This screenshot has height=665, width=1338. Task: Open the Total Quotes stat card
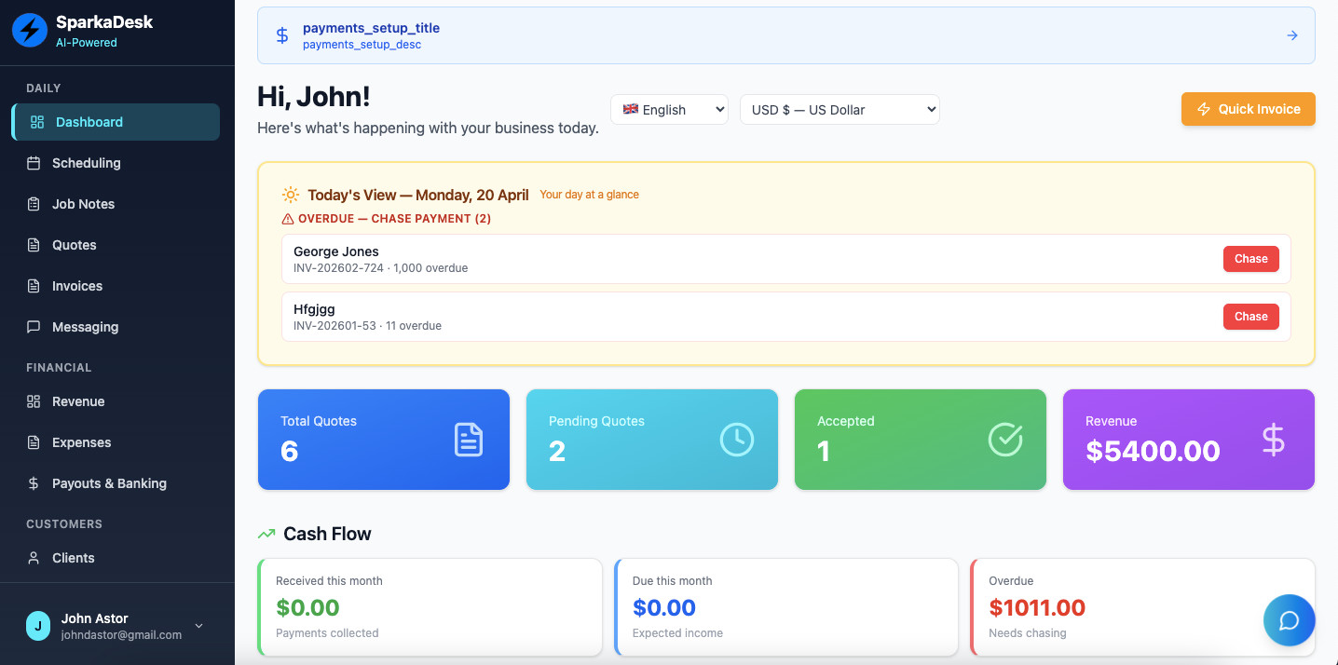(x=384, y=440)
